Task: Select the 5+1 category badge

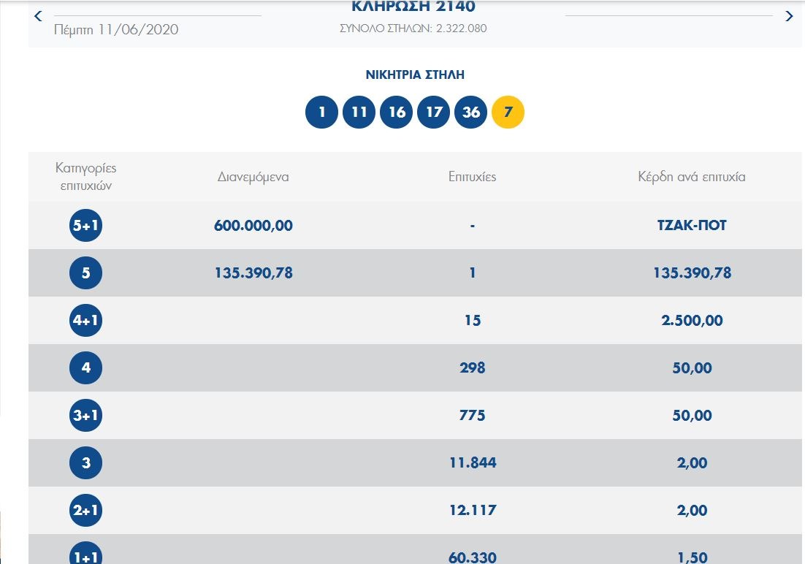Action: 86,226
